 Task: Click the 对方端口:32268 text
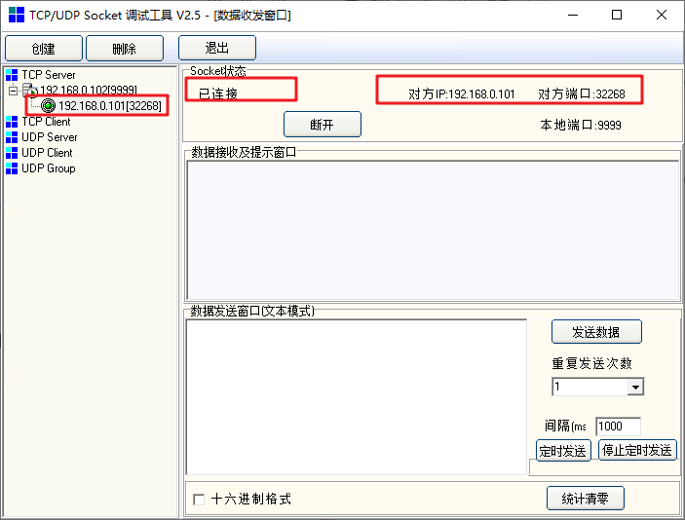pos(582,93)
